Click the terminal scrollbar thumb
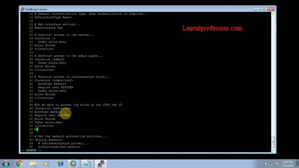Image resolution: width=299 pixels, height=168 pixels. [273, 142]
